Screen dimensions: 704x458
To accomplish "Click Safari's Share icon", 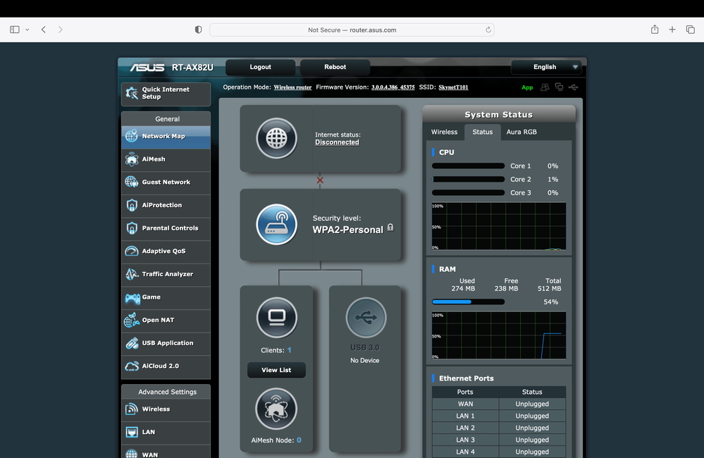I will tap(655, 30).
